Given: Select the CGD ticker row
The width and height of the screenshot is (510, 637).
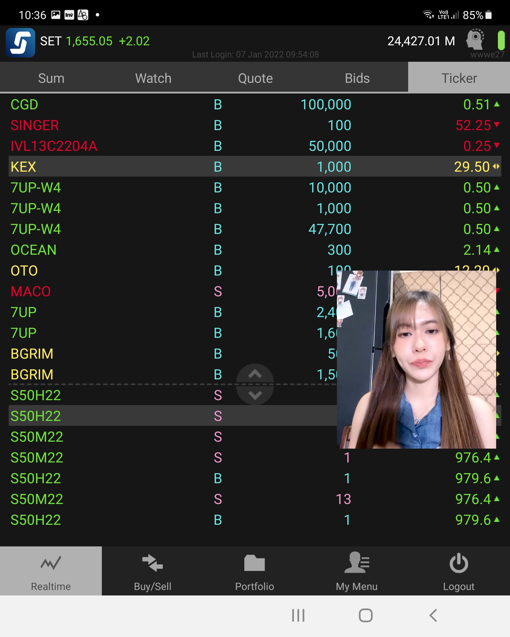Looking at the screenshot, I should [x=255, y=104].
